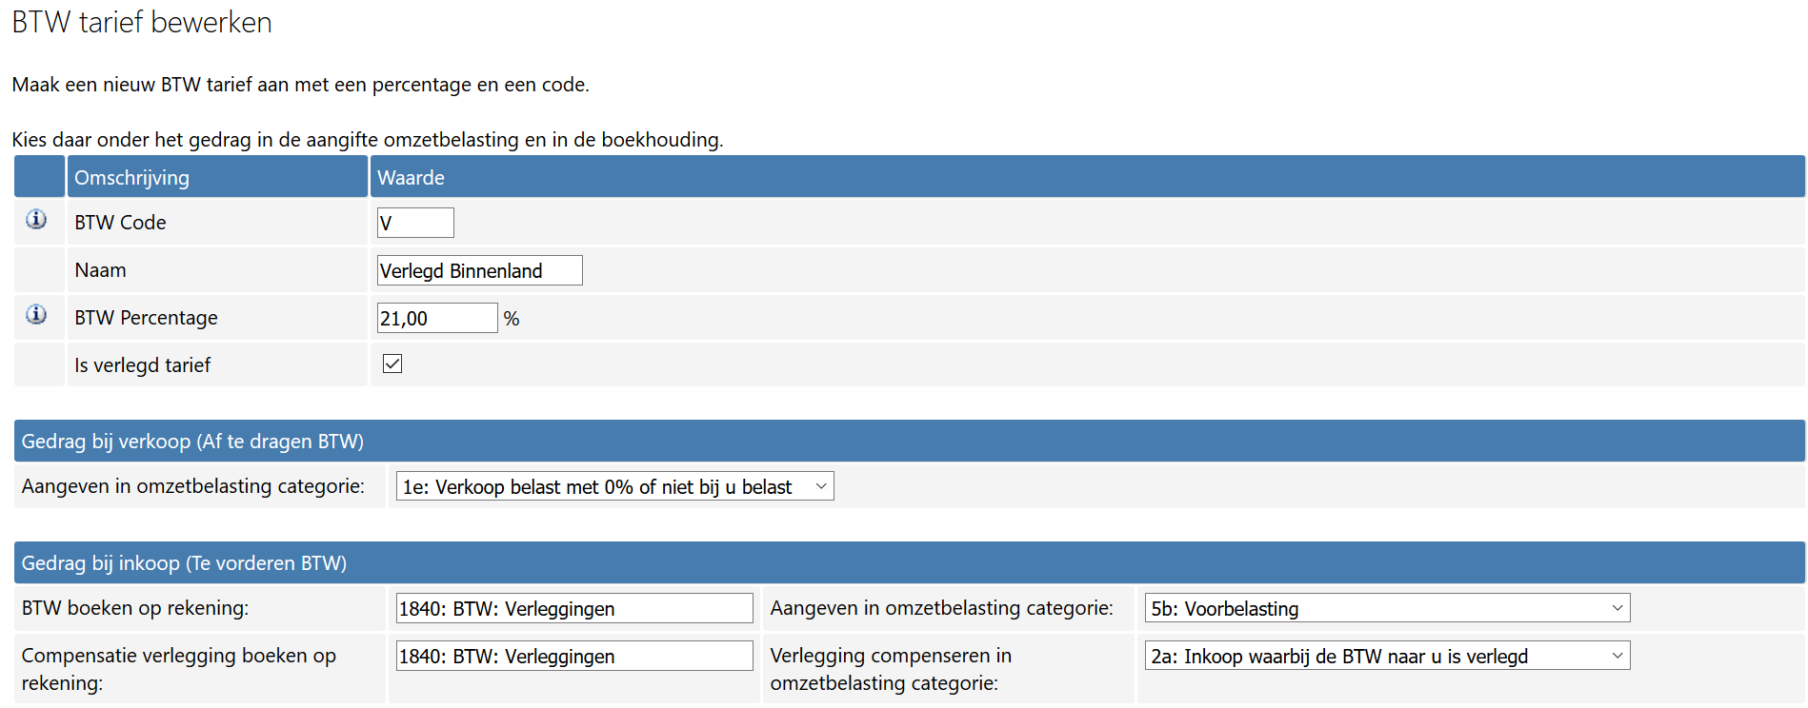Click the Naam field with 'Verlegd Binnenland'
1808x708 pixels.
tap(479, 270)
